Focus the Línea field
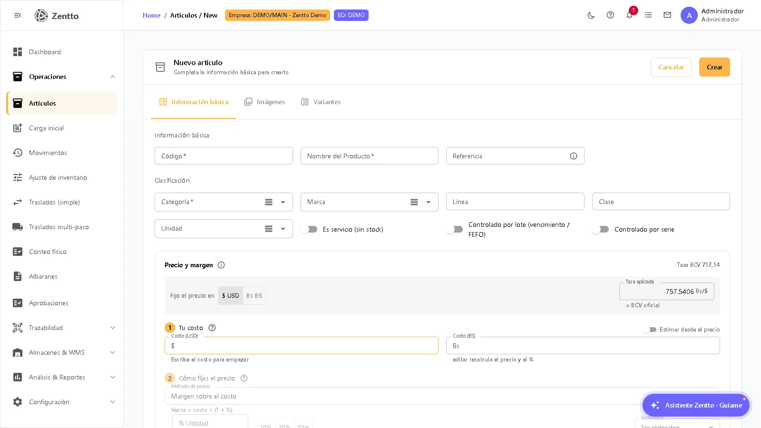Viewport: 761px width, 428px height. pyautogui.click(x=515, y=202)
